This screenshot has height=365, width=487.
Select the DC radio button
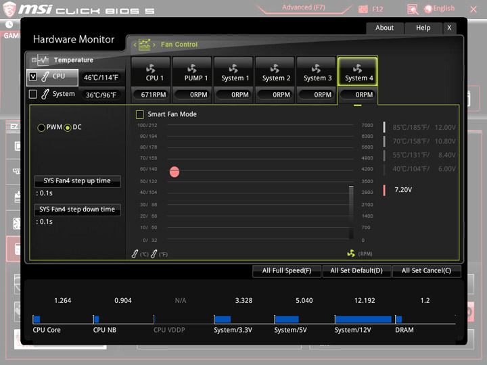tap(68, 128)
